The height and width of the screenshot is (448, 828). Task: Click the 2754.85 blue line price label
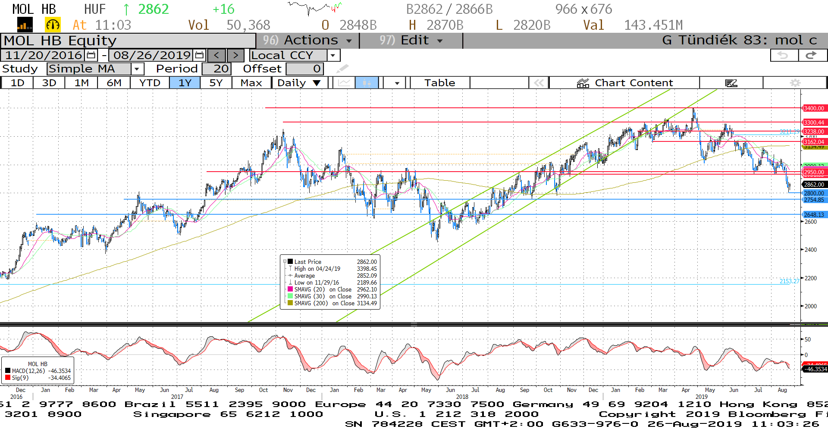(814, 200)
